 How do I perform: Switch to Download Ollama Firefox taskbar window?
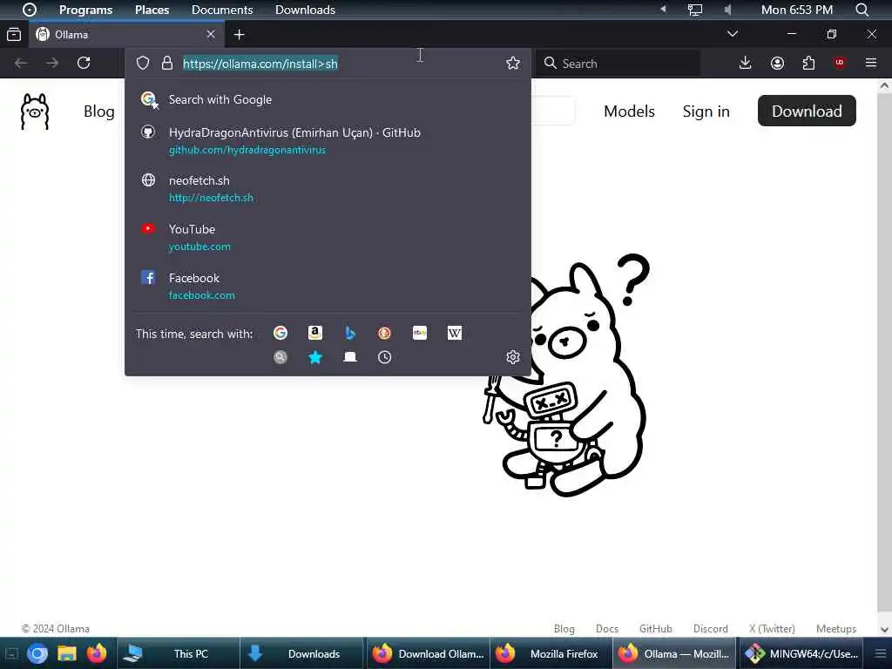[428, 653]
